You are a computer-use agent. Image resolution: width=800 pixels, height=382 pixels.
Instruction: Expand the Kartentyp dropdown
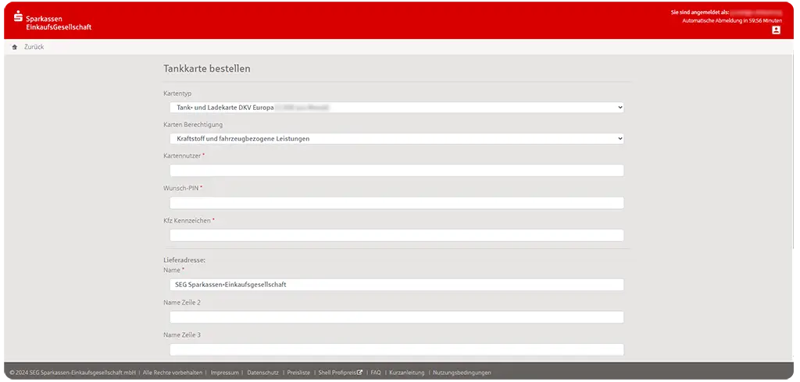396,107
